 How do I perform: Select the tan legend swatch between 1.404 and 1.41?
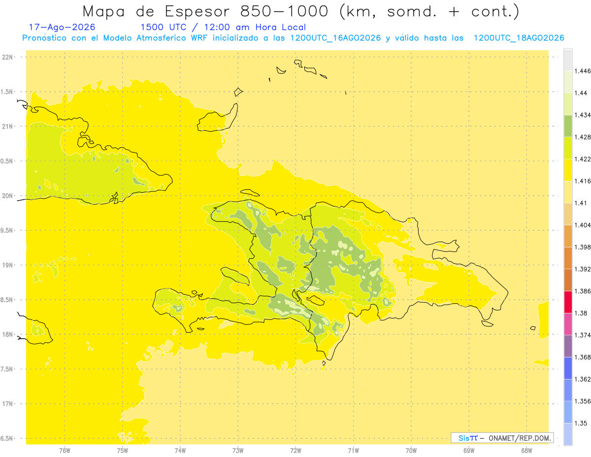(x=568, y=214)
